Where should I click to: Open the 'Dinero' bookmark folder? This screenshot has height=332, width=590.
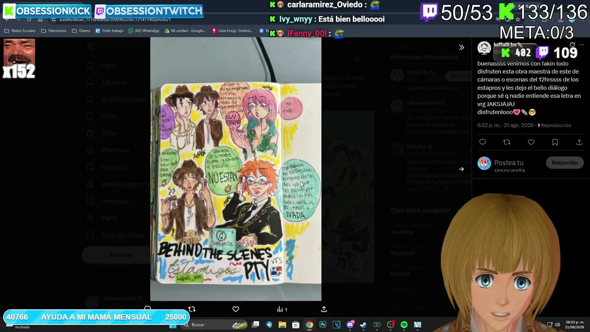pyautogui.click(x=81, y=31)
